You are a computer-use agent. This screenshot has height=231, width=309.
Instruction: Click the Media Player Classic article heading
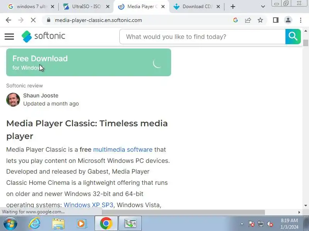[x=87, y=130]
